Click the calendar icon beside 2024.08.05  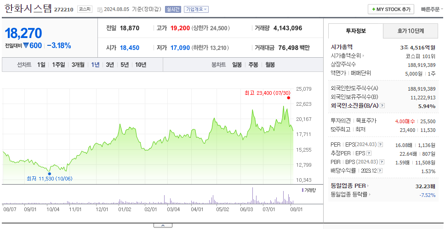click(x=100, y=10)
